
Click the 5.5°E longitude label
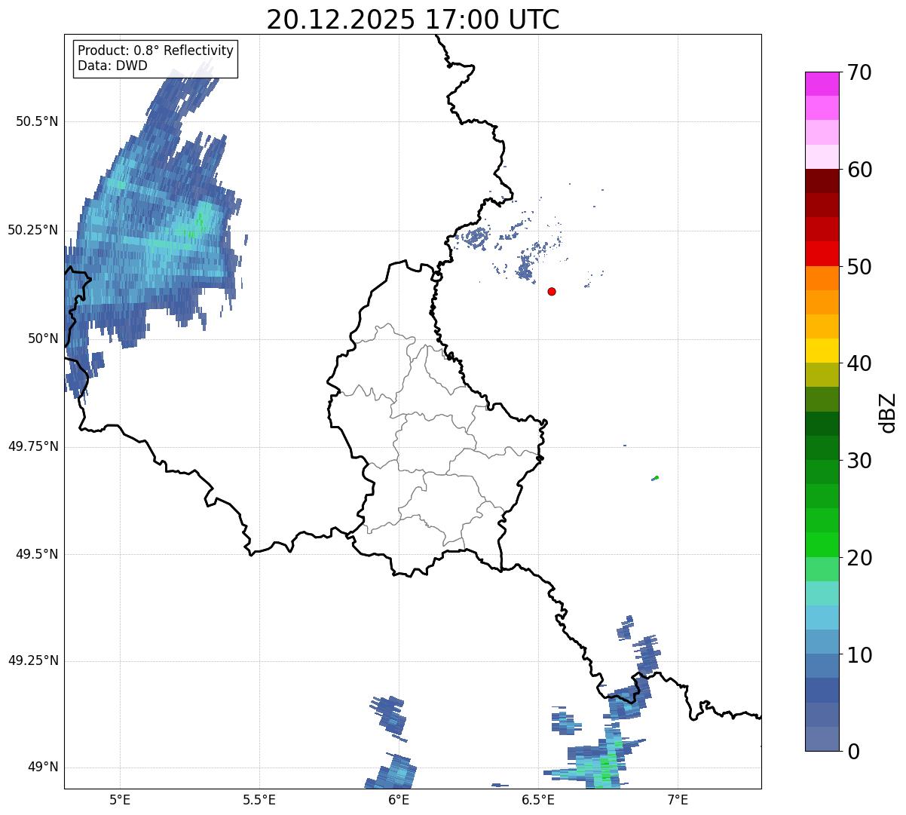pyautogui.click(x=259, y=800)
